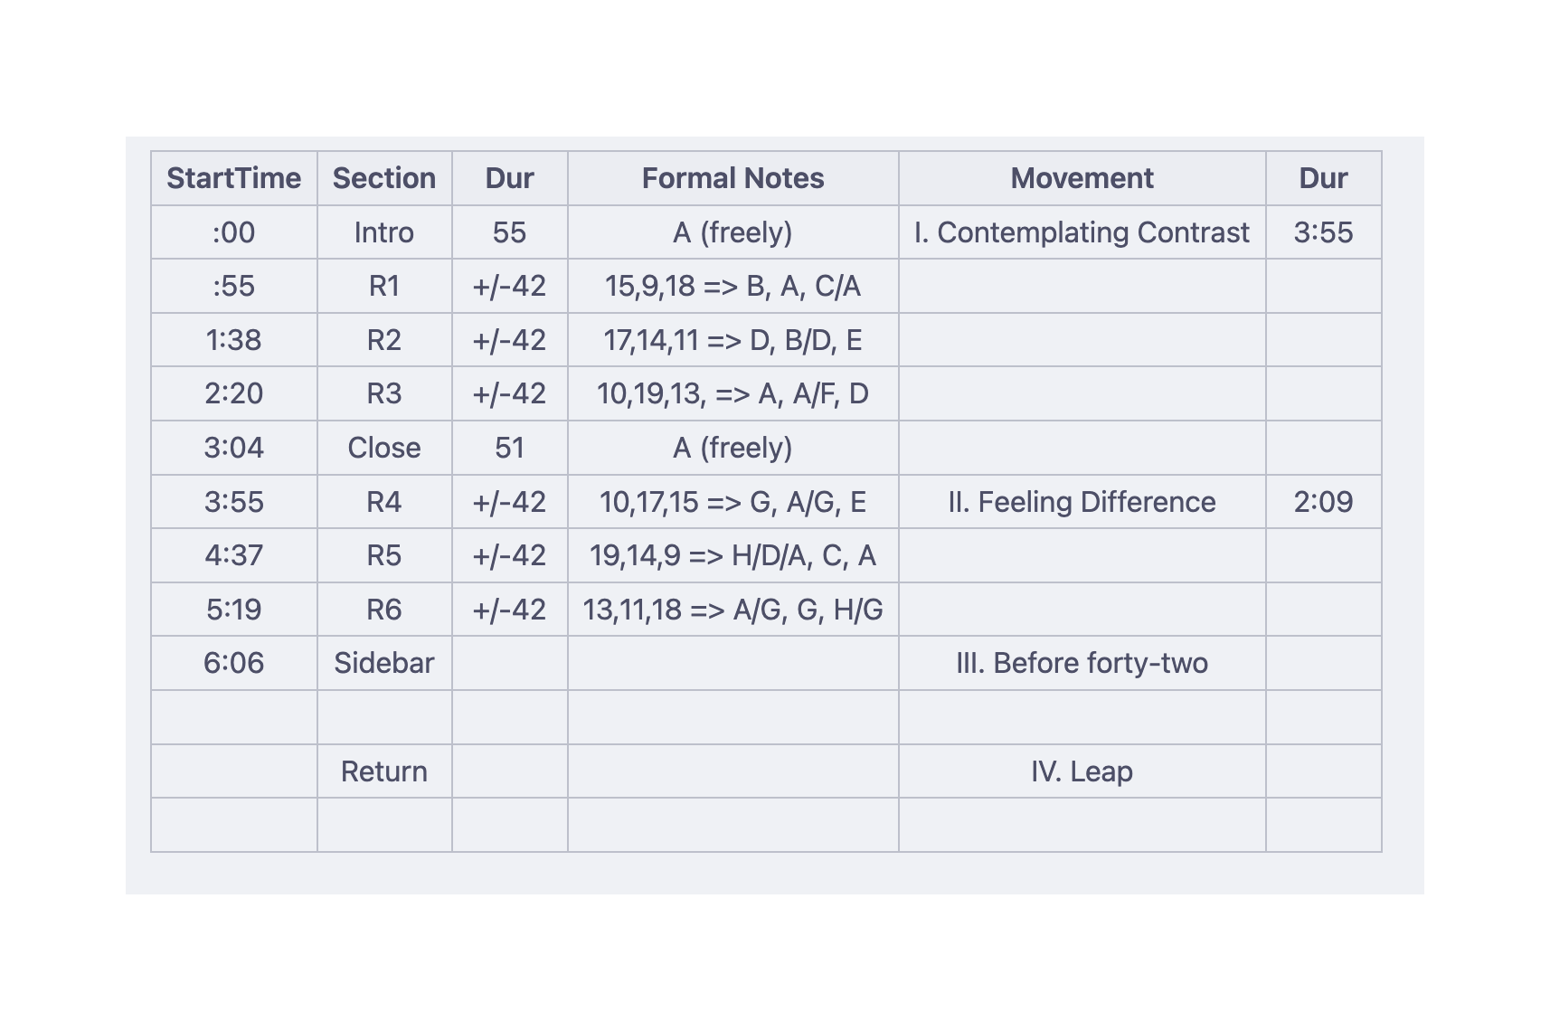This screenshot has height=1031, width=1550.
Task: Click the Formal Notes header cell
Action: coord(733,178)
